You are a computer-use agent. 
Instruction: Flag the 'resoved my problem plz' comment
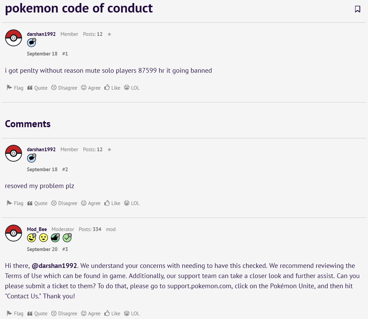(15, 203)
